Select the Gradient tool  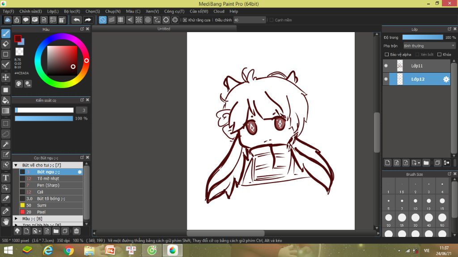[x=5, y=111]
